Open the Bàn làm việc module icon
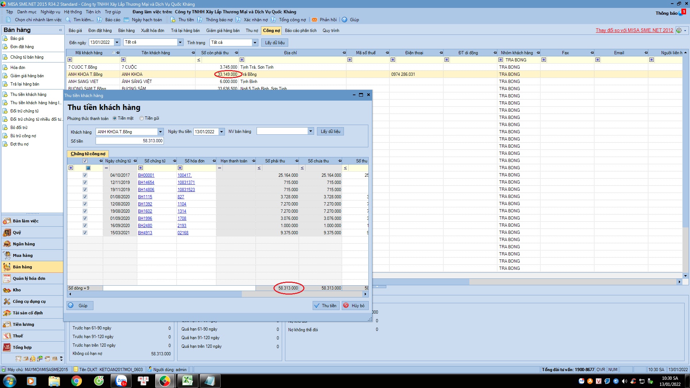The width and height of the screenshot is (690, 388). tap(7, 221)
